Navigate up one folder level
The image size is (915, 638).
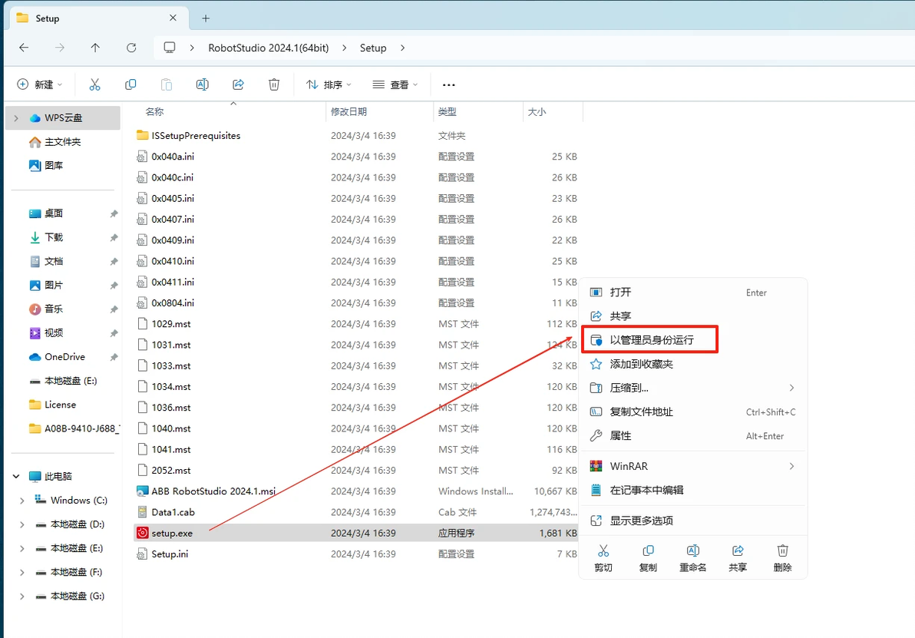coord(95,48)
